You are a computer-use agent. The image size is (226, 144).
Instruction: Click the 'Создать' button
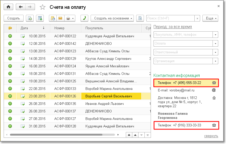[x=14, y=18]
